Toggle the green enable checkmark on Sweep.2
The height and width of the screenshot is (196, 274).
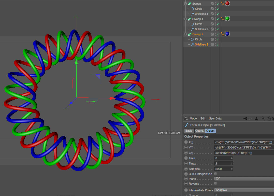(219, 34)
